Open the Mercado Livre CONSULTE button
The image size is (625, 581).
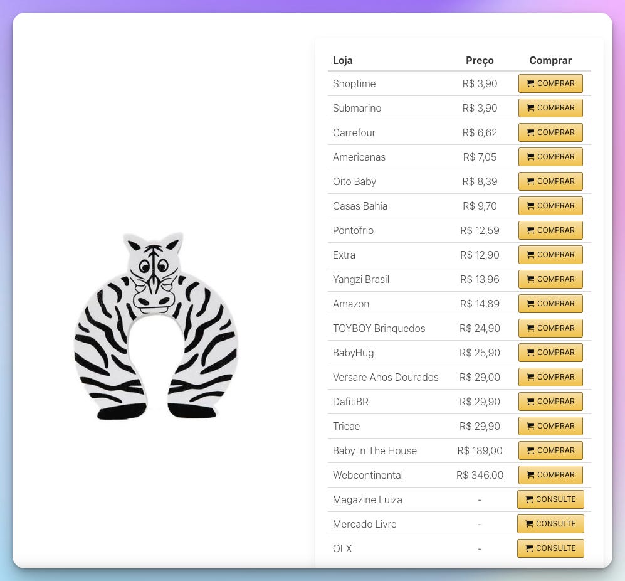(x=550, y=524)
